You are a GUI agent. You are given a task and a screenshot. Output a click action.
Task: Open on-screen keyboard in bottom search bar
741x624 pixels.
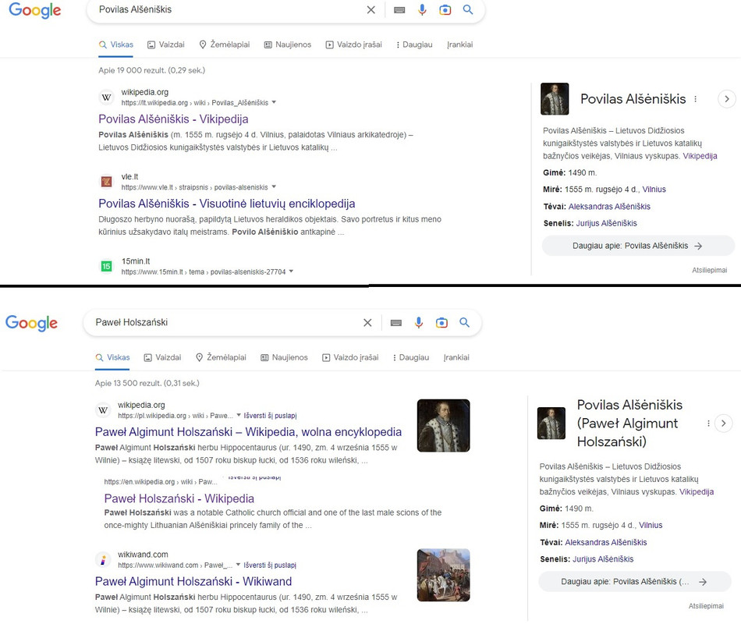[396, 323]
